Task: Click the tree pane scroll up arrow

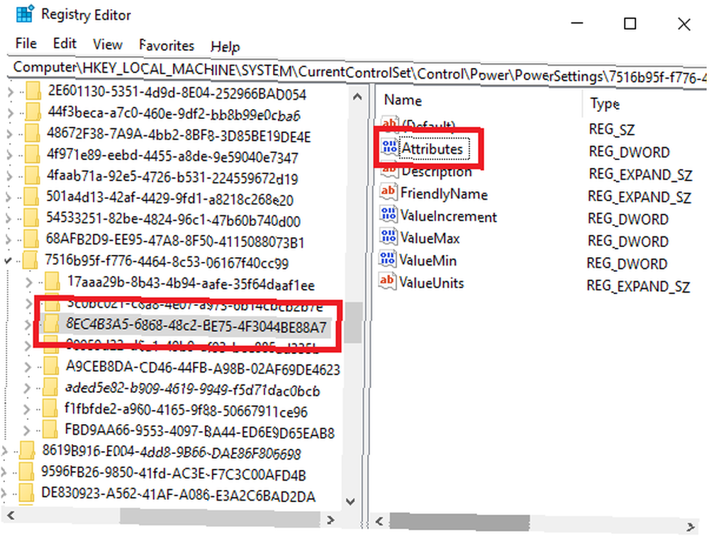Action: tap(357, 96)
